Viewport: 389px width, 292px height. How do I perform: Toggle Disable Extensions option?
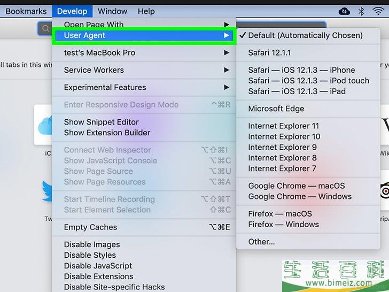[x=144, y=276]
